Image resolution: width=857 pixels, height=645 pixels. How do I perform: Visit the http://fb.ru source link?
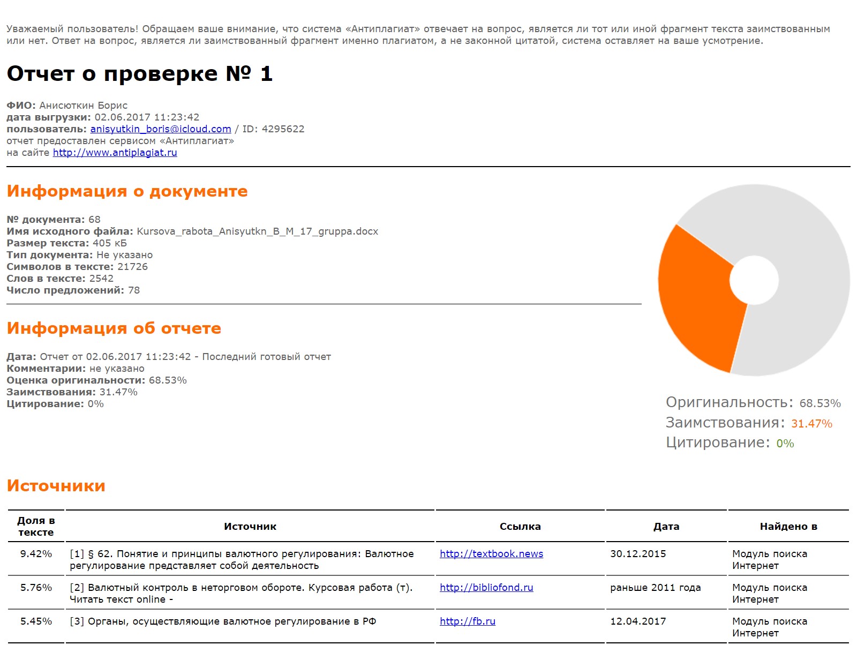(467, 621)
